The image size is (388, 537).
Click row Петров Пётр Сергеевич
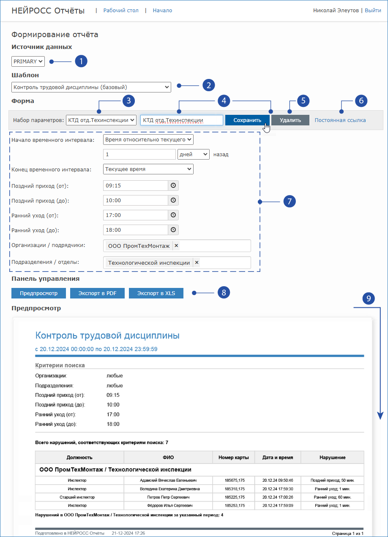[x=199, y=497]
